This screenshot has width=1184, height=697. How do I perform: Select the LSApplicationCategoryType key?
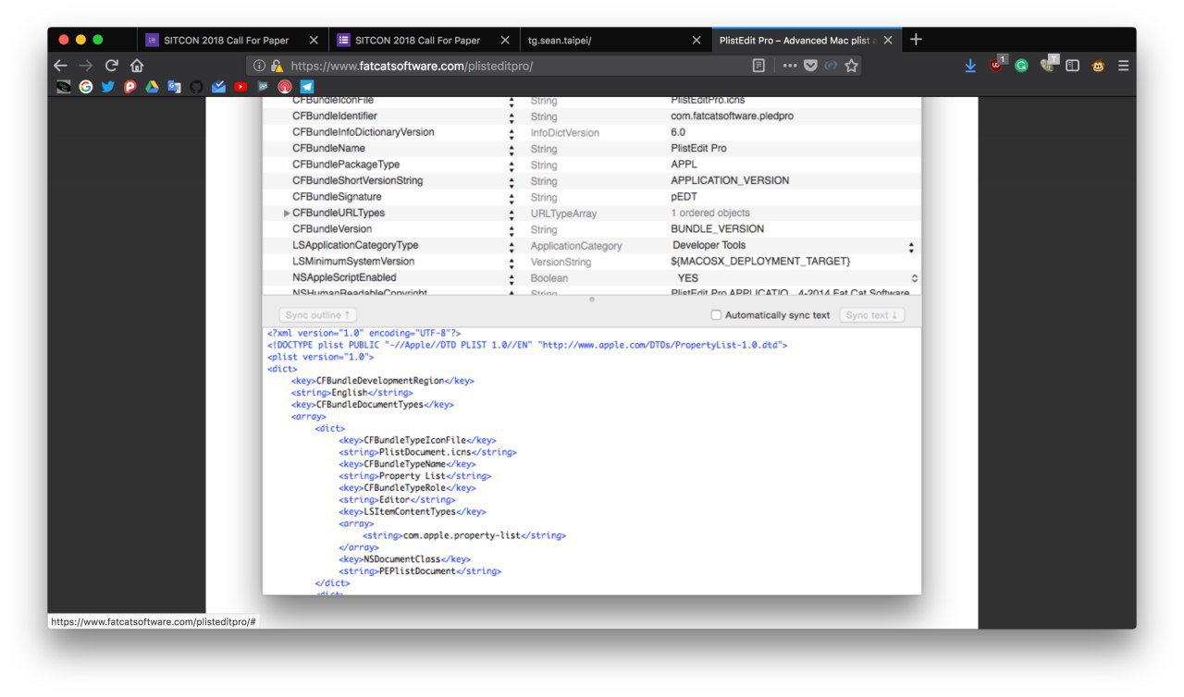355,246
